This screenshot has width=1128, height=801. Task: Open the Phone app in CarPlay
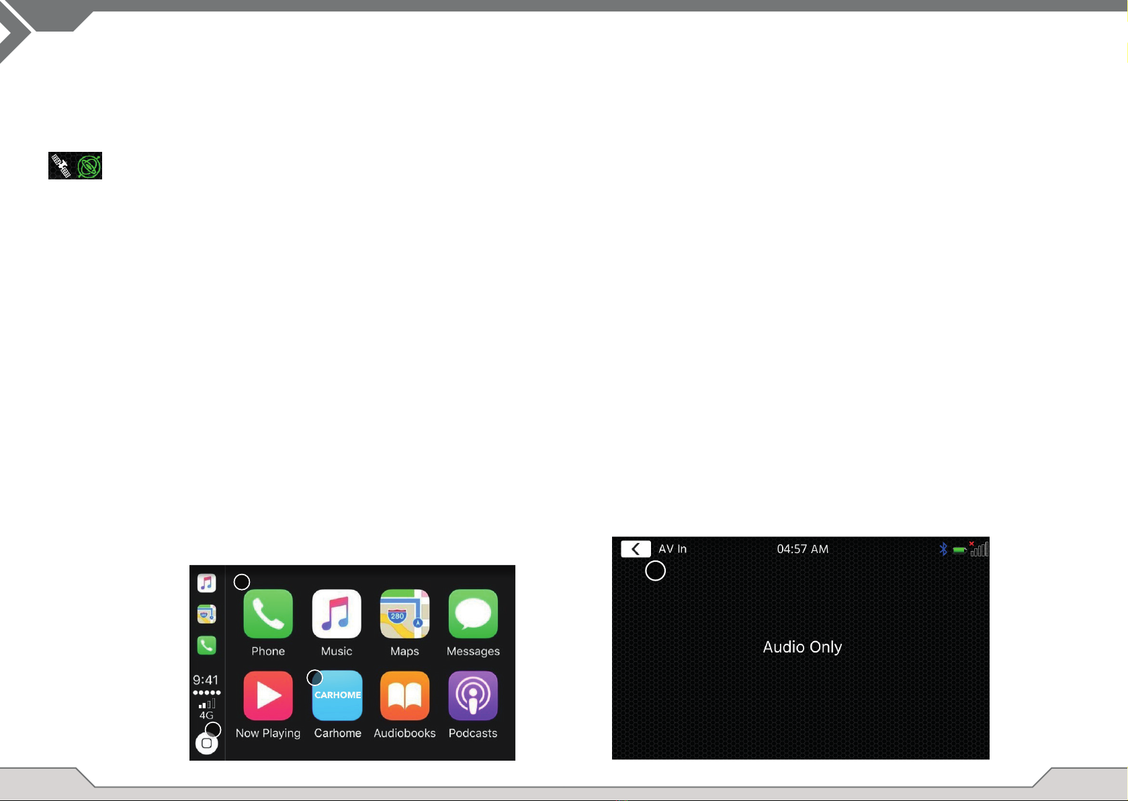[x=268, y=614]
